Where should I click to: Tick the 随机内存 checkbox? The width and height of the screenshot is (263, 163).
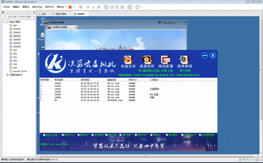136,135
